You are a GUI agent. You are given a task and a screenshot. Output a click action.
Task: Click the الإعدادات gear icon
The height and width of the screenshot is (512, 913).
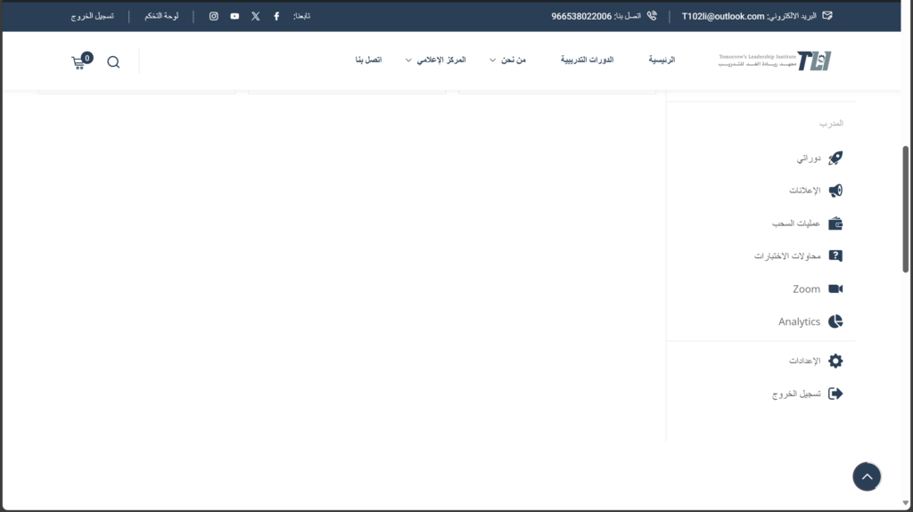coord(835,361)
